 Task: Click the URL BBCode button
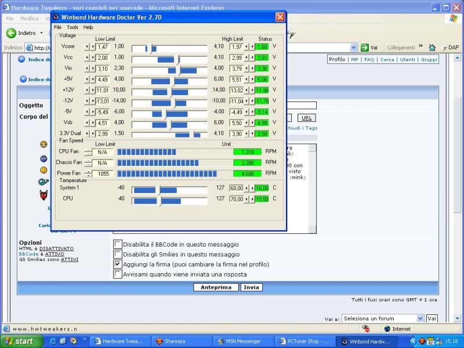point(307,118)
